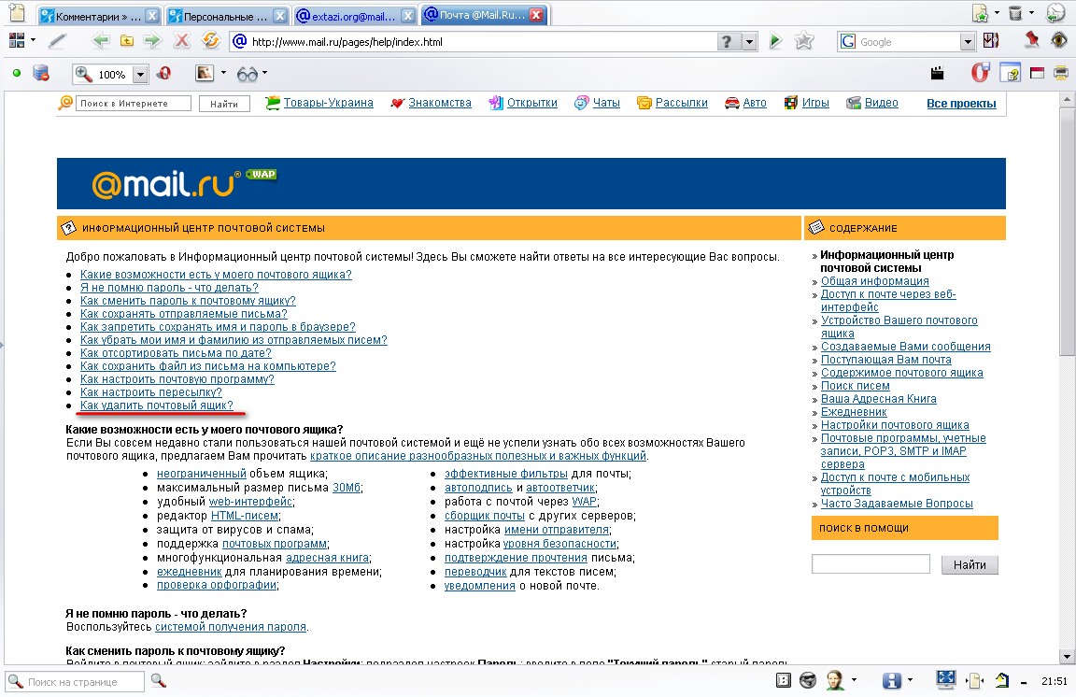This screenshot has height=697, width=1076.
Task: Click the red pushpin icon
Action: coord(1031,40)
